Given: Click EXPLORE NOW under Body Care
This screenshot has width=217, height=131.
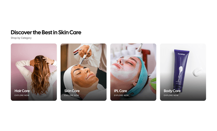Looking at the screenshot, I should pyautogui.click(x=171, y=95).
